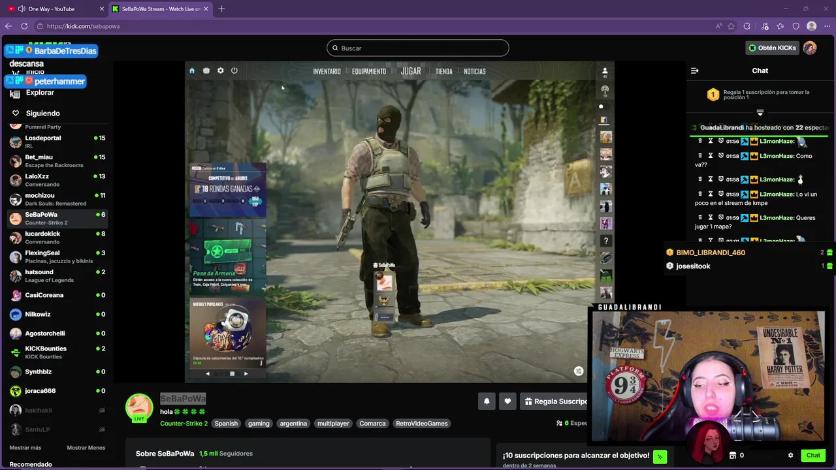836x470 pixels.
Task: Click Mostrar Menos in sidebar
Action: 86,448
